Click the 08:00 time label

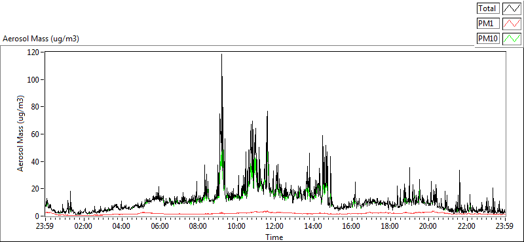[198, 226]
